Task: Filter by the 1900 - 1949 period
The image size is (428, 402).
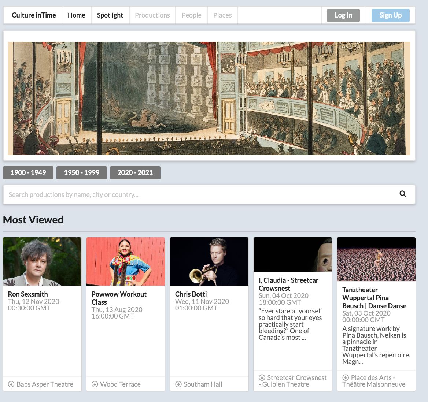Action: coord(28,173)
